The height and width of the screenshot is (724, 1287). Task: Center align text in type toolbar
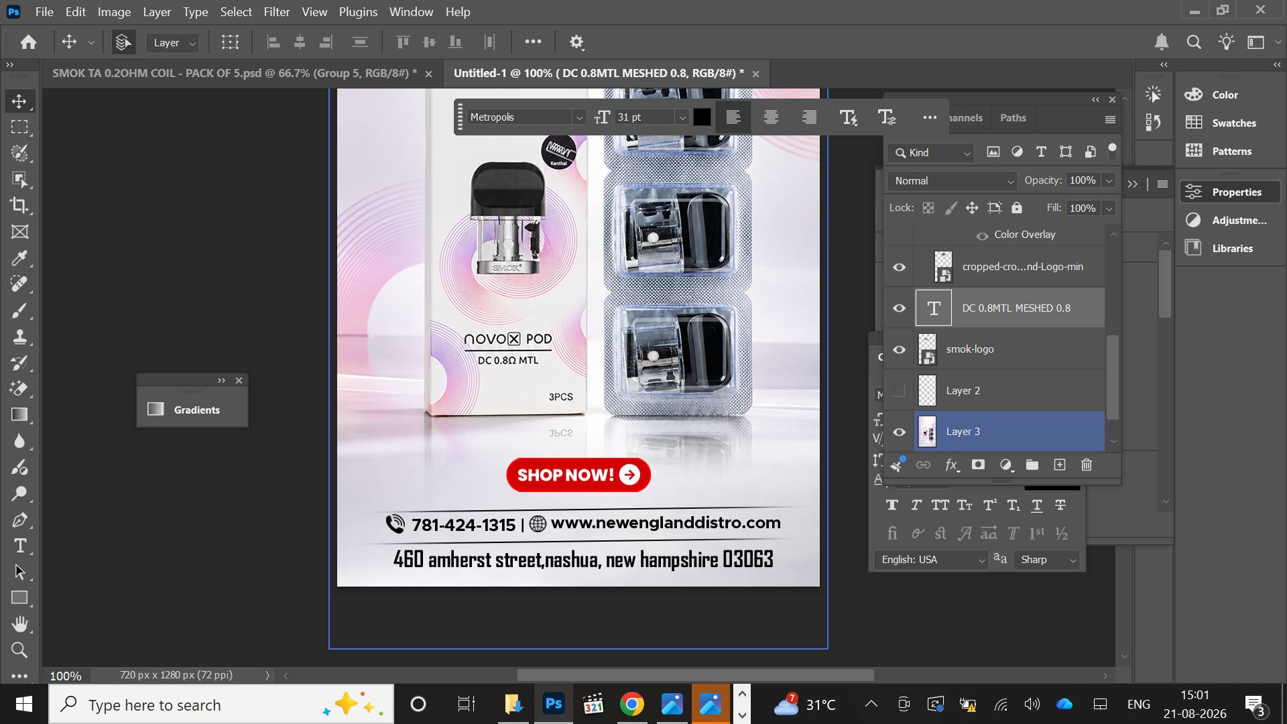(x=771, y=117)
